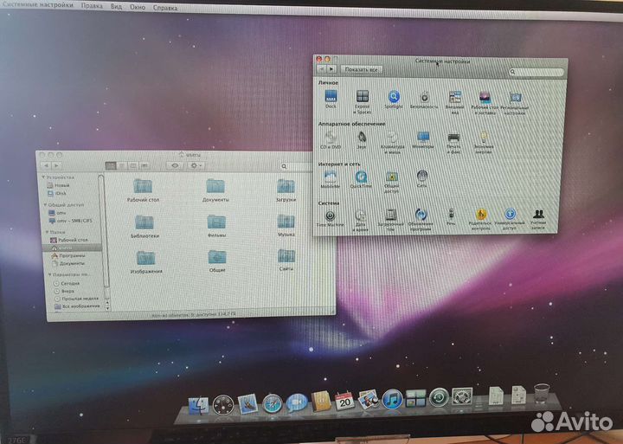Click back arrow in System Preferences toolbar

[322, 68]
